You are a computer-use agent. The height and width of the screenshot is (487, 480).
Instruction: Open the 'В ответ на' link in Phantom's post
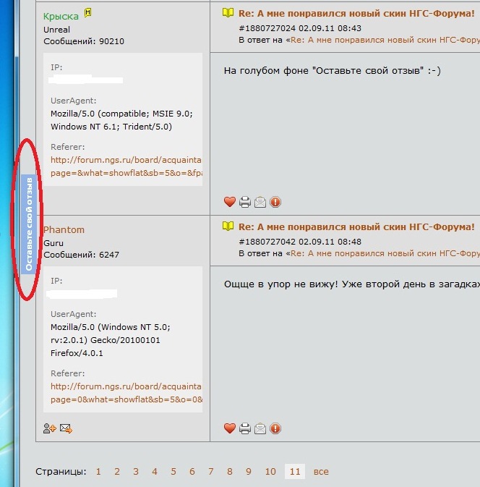(385, 254)
